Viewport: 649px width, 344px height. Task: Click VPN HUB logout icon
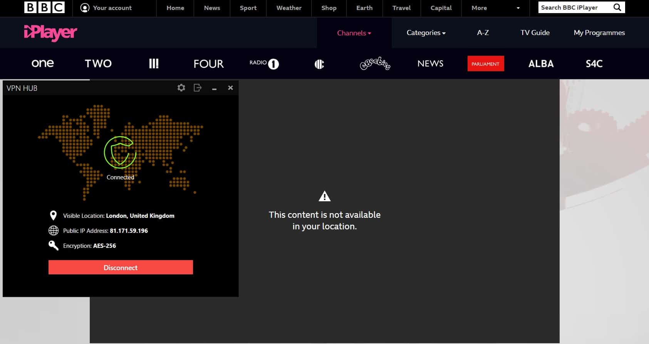point(198,88)
